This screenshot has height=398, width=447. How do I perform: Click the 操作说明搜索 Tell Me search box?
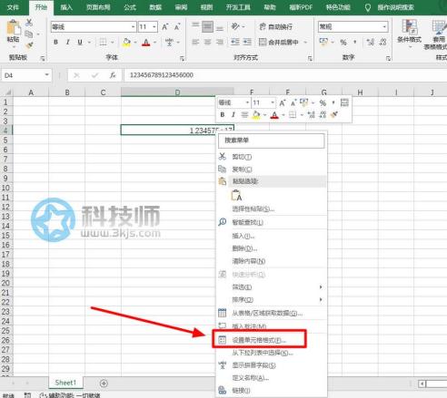pos(395,7)
